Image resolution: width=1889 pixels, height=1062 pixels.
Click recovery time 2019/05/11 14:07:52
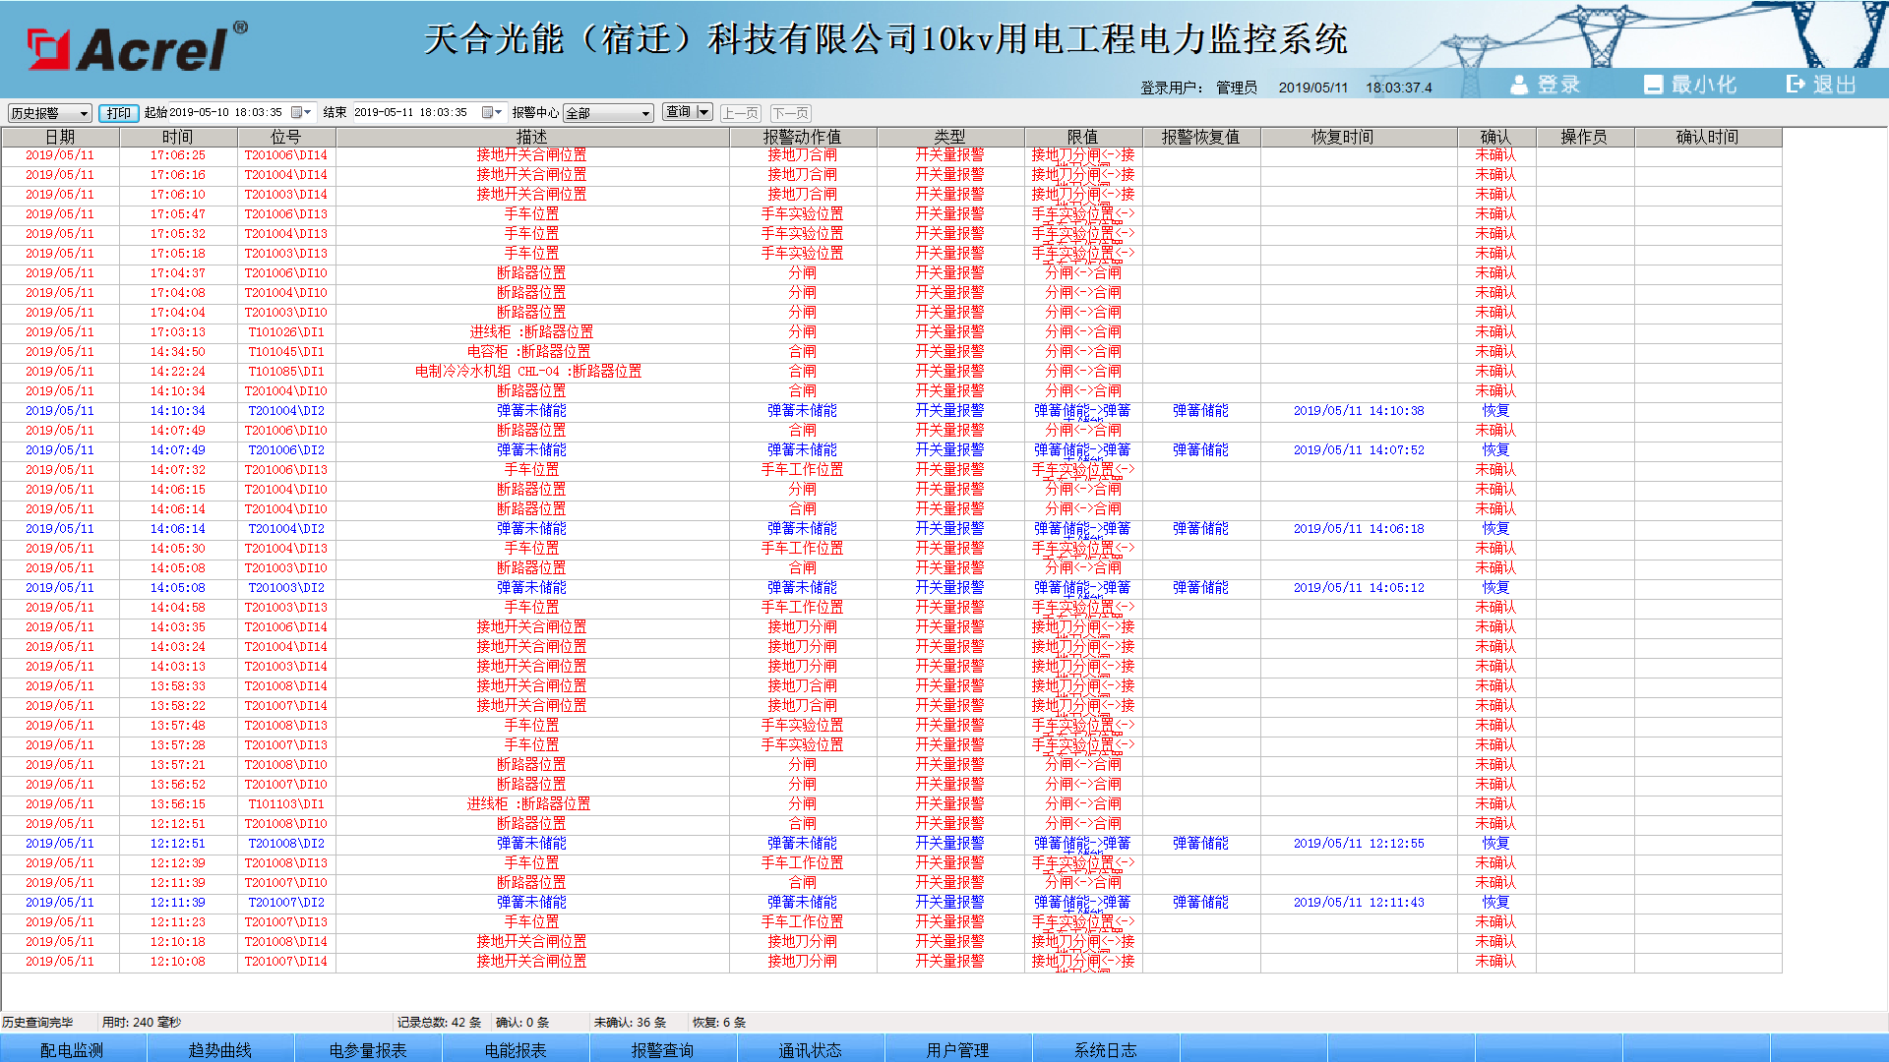click(x=1359, y=450)
